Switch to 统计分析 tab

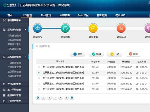tap(120, 15)
